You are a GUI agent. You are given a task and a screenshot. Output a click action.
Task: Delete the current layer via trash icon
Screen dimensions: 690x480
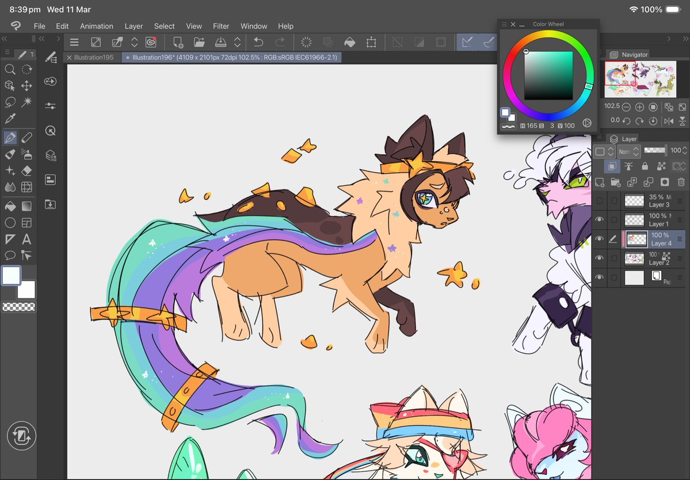click(680, 181)
